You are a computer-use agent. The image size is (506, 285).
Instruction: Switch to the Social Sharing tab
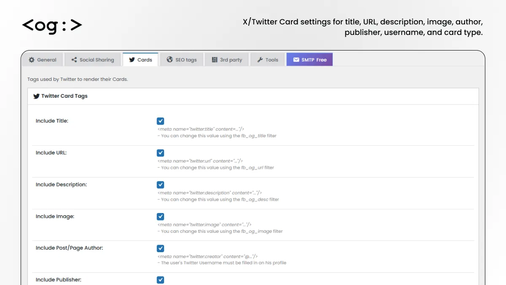pyautogui.click(x=92, y=60)
